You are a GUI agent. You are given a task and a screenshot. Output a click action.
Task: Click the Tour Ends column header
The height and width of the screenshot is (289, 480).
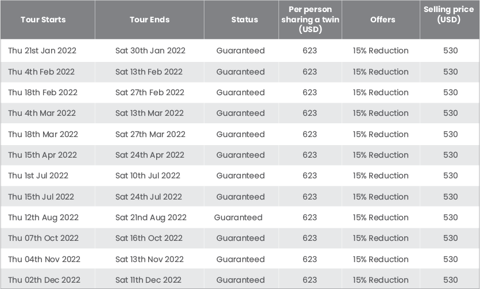[149, 19]
